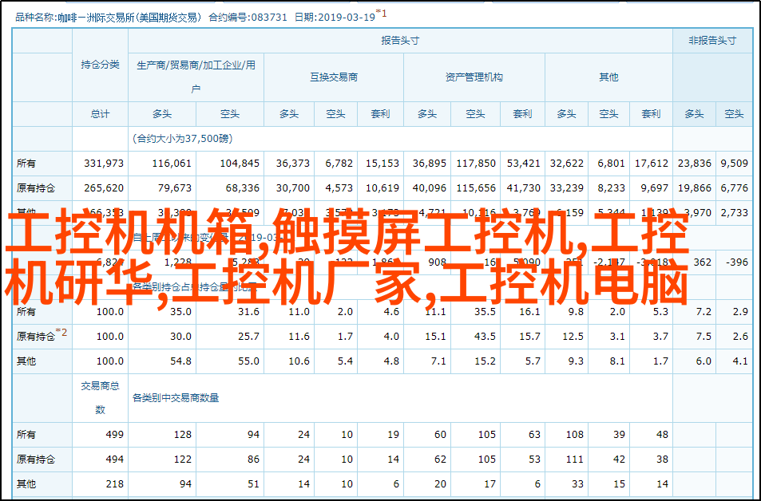Click the contract number 合约编号:083731
Image resolution: width=761 pixels, height=501 pixels.
pos(248,18)
